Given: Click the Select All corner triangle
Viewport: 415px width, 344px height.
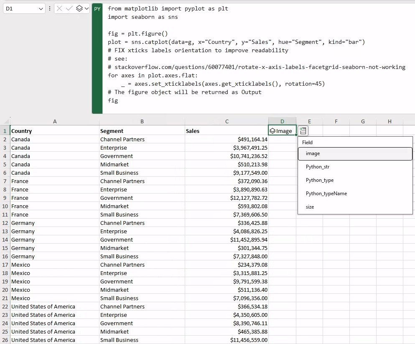Looking at the screenshot, I should 6,122.
